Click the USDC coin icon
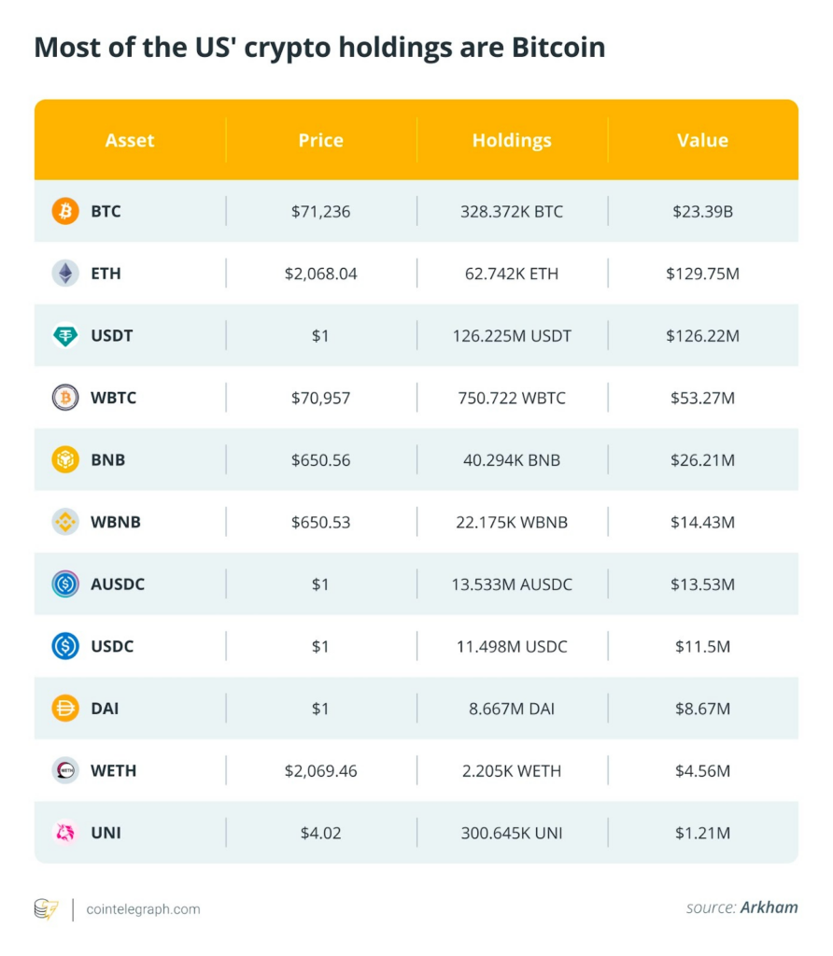833x956 pixels. (x=65, y=646)
